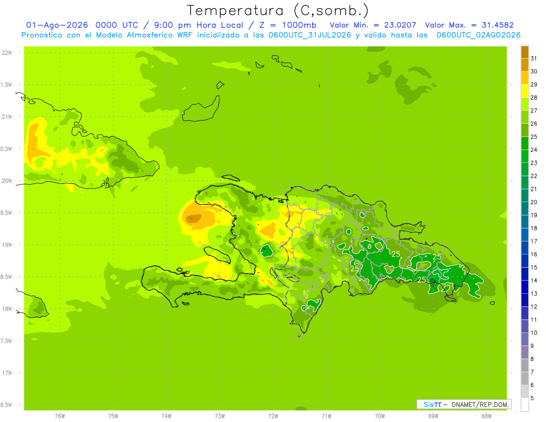Click the 0600UTC_02AGO2026 validity time text
Screen dimensions: 546x422
point(478,35)
